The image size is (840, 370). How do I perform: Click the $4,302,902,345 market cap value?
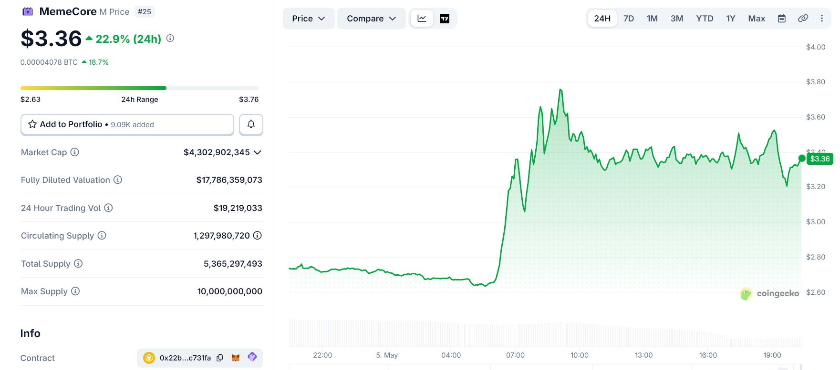click(x=217, y=152)
